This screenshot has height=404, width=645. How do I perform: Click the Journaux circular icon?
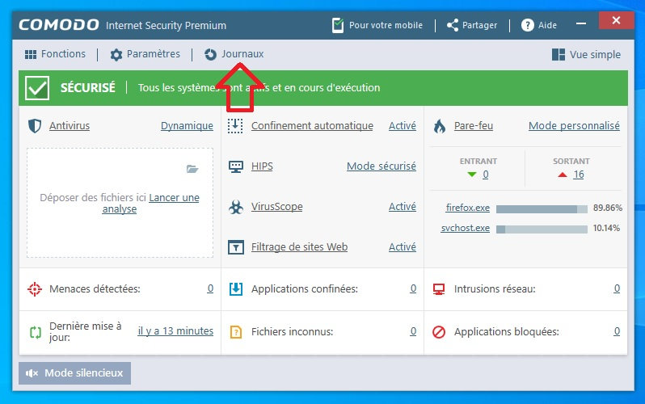pos(210,54)
